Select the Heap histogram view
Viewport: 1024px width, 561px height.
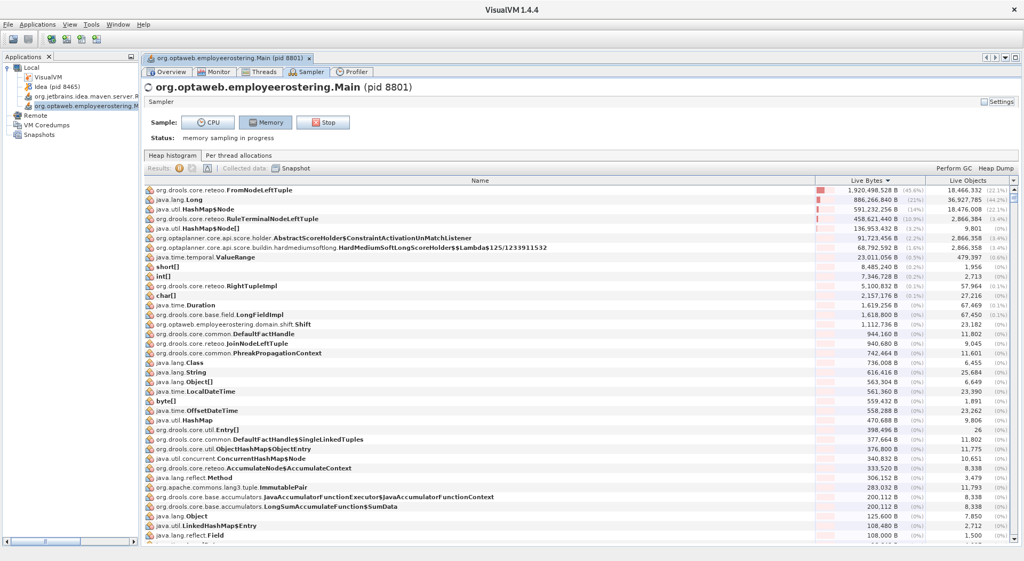(x=172, y=156)
